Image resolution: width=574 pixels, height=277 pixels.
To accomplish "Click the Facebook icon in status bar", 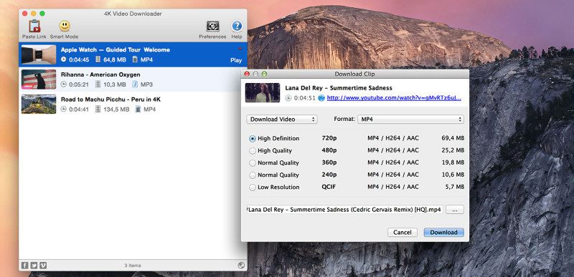I will click(24, 266).
